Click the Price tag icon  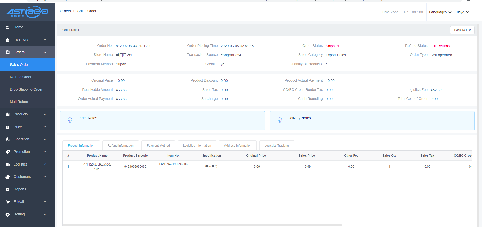pos(8,127)
